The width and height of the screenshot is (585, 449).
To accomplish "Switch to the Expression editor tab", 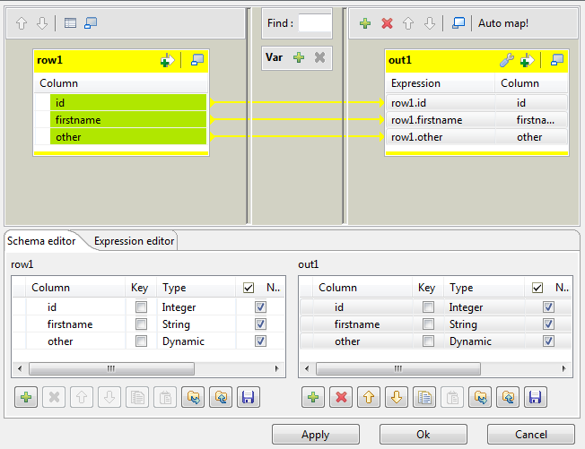I will 135,240.
